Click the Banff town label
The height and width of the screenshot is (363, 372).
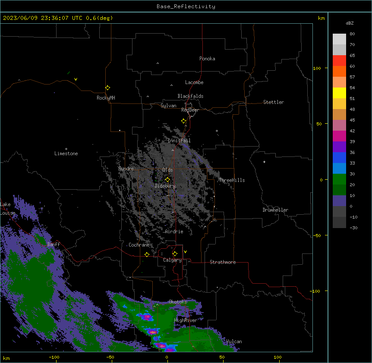54,244
